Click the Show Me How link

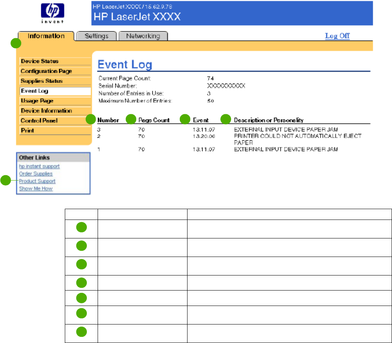click(x=36, y=189)
